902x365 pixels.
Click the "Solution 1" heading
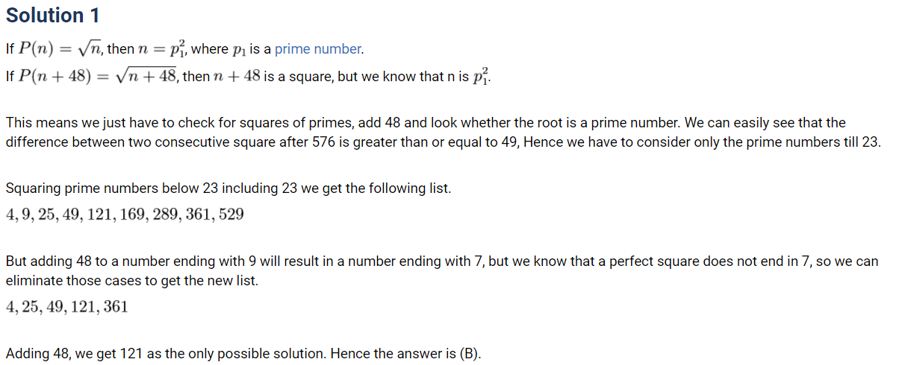coord(52,16)
